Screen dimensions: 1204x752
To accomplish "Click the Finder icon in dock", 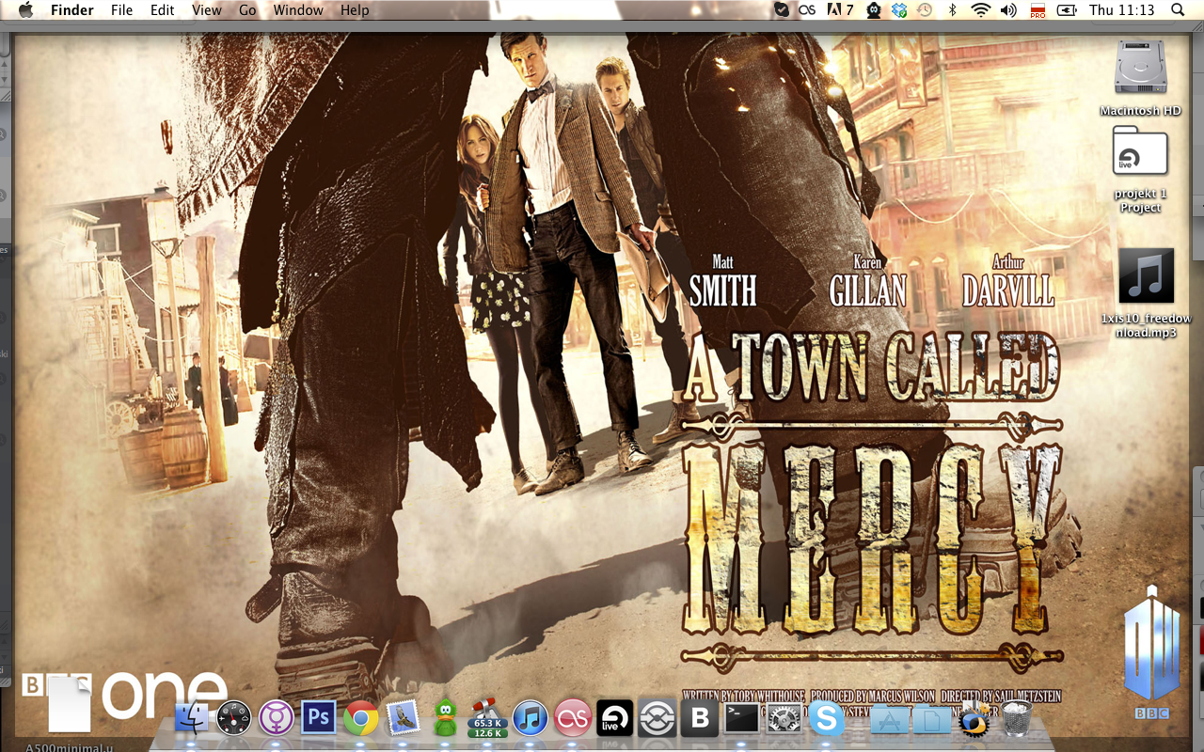I will [x=192, y=719].
